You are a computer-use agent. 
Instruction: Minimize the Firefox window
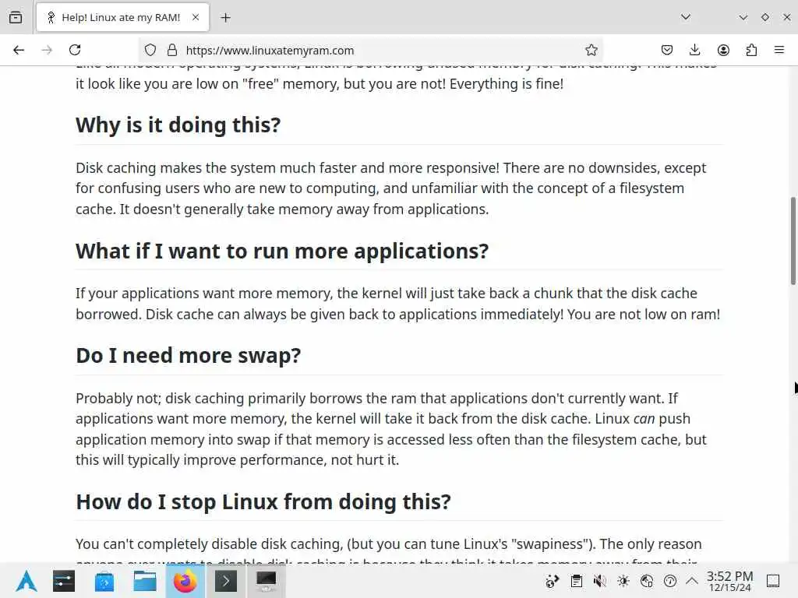tap(743, 17)
